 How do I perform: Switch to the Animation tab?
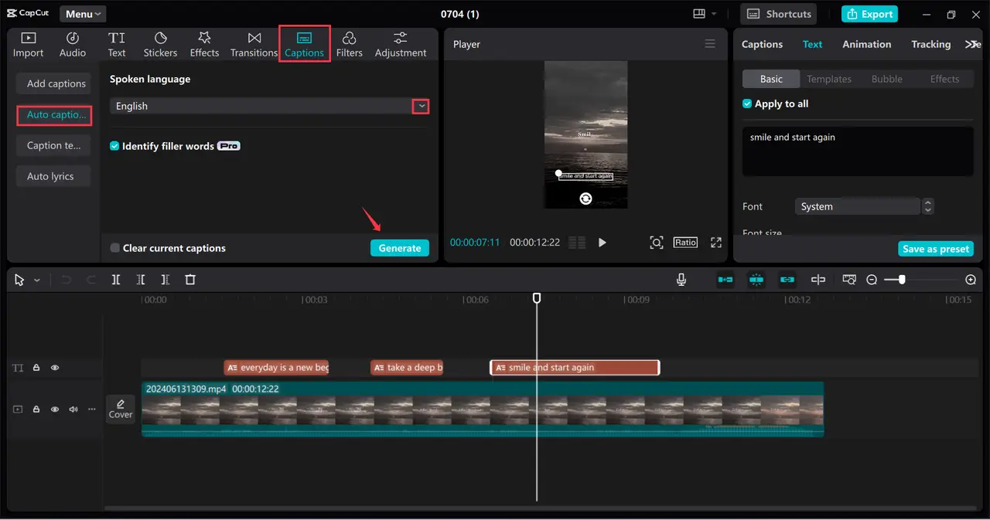coord(866,44)
